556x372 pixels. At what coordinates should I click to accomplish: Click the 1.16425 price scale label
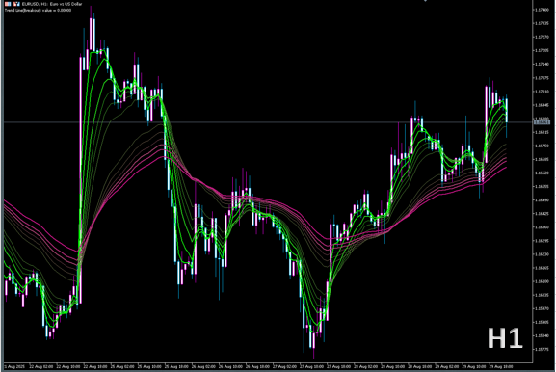[x=542, y=214]
